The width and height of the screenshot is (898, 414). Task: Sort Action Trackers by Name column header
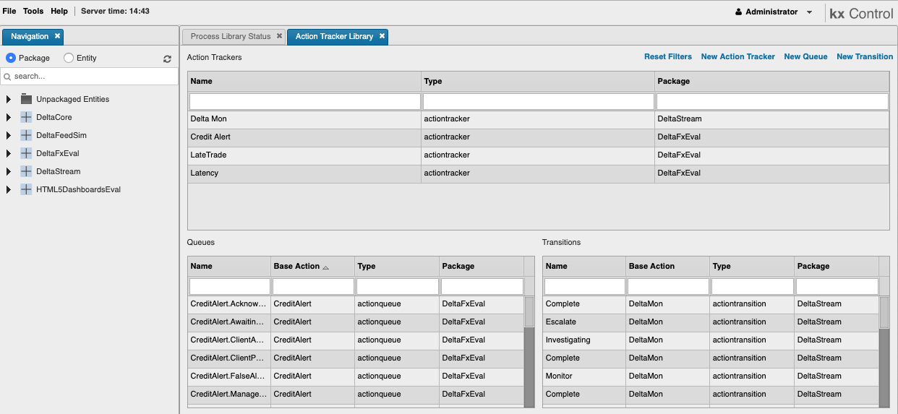[x=304, y=82]
